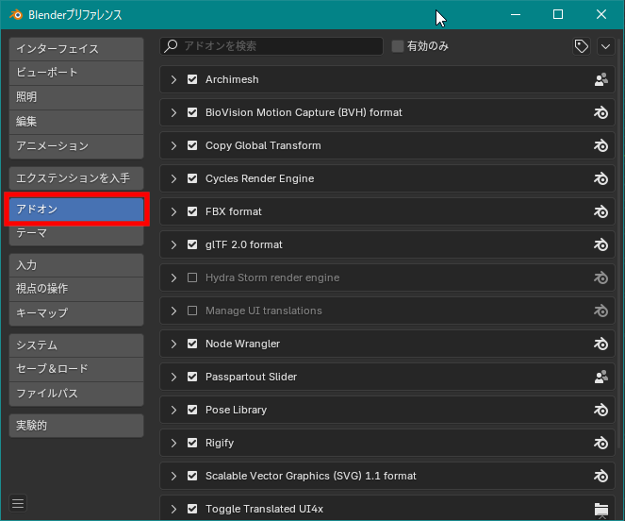
Task: Toggle the 有効のみ enabled-only checkbox
Action: tap(398, 46)
